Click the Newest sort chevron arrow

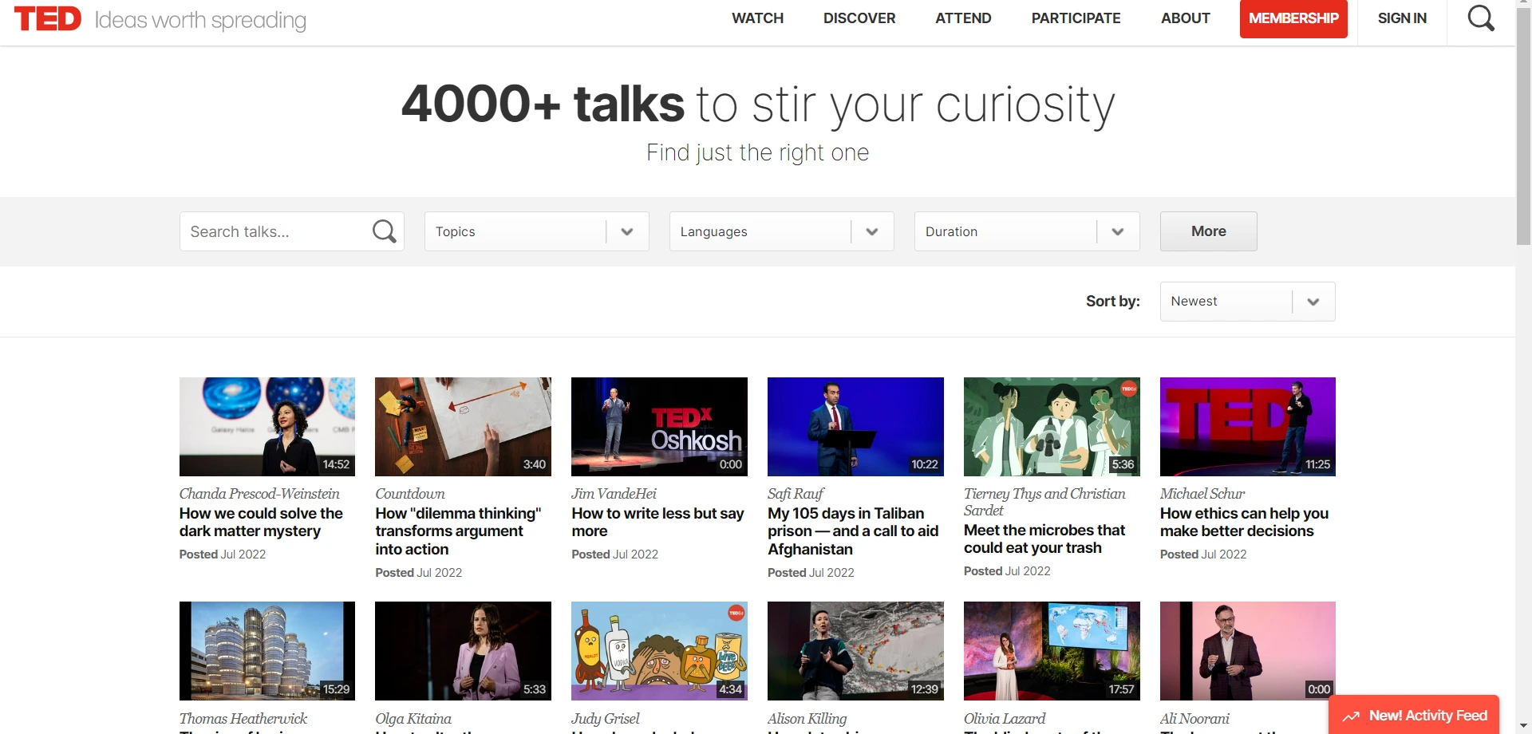tap(1313, 302)
